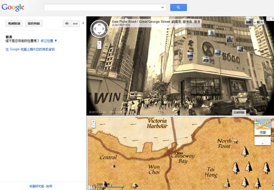Click the Victoria Harbour label on map
Viewport: 274px width, 190px height.
[157, 124]
